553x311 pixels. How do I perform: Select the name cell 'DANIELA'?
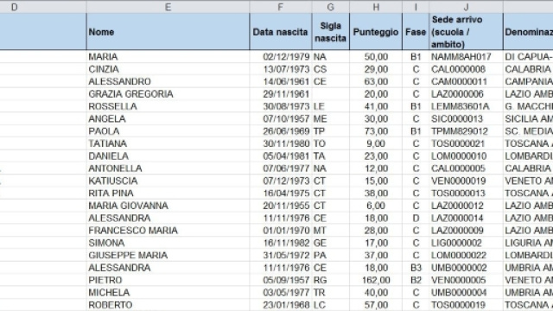(x=168, y=155)
